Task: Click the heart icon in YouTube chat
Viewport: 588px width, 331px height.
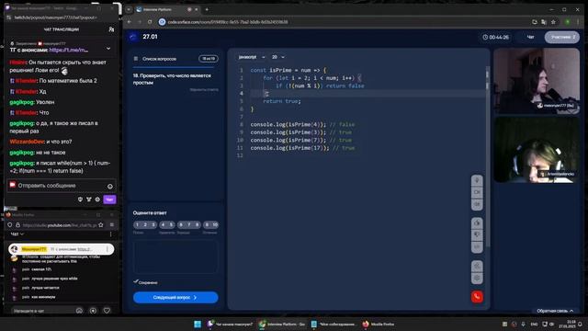Action: pyautogui.click(x=107, y=311)
